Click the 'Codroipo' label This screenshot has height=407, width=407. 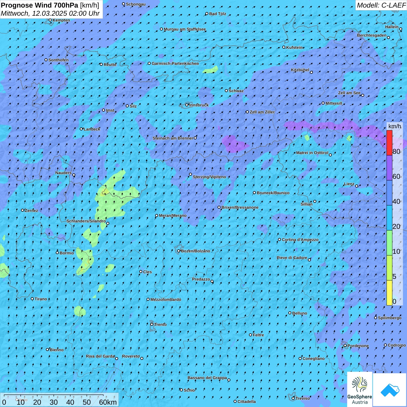click(397, 345)
